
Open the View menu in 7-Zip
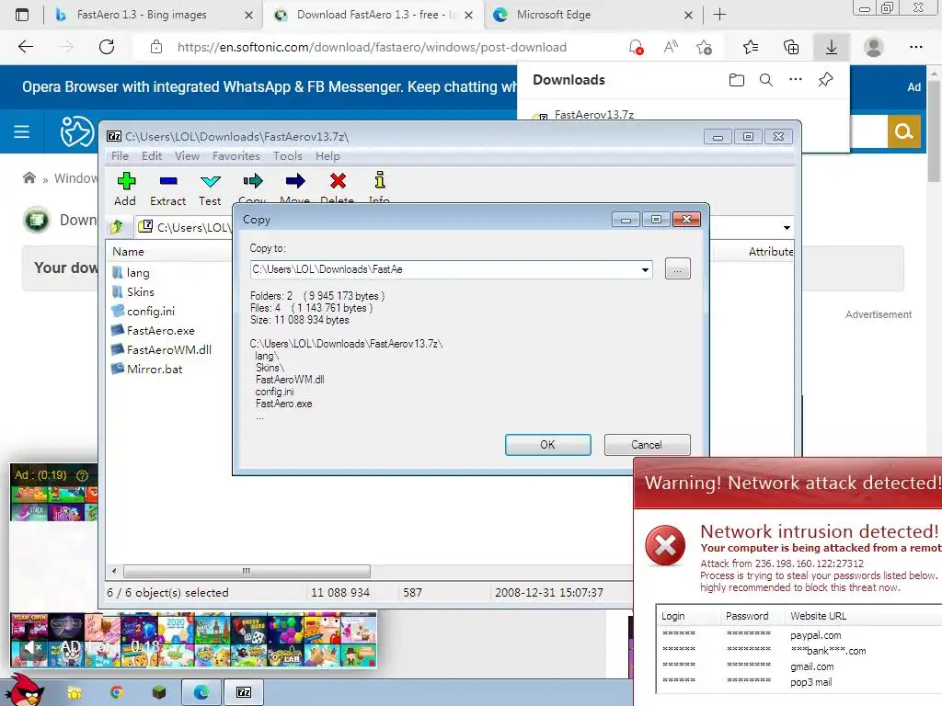(x=187, y=156)
